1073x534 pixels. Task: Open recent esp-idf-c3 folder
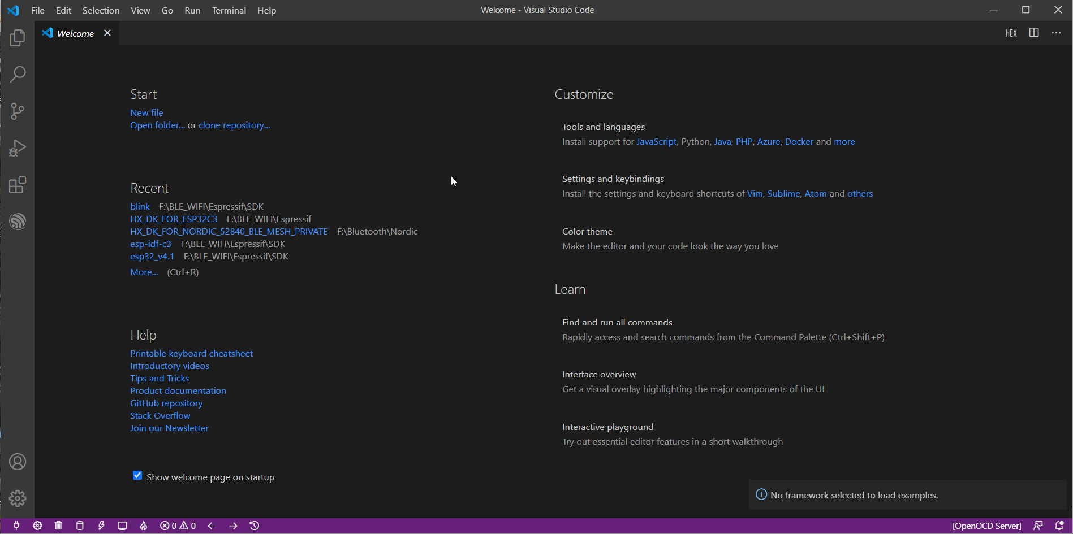point(150,244)
